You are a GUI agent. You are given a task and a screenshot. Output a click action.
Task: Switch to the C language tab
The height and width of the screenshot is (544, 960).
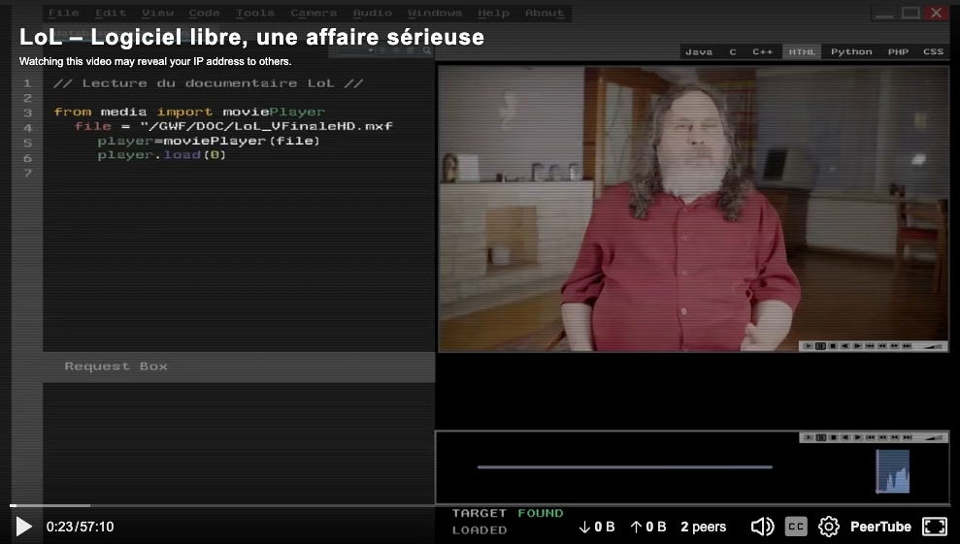tap(733, 52)
